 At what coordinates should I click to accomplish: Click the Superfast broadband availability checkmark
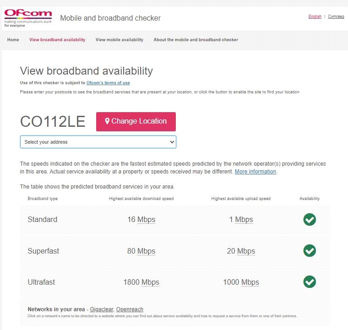point(310,251)
